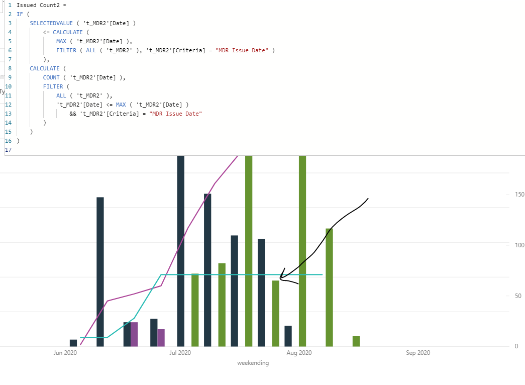
Task: Click "MDR Issue Date" string on line 13
Action: pos(175,114)
